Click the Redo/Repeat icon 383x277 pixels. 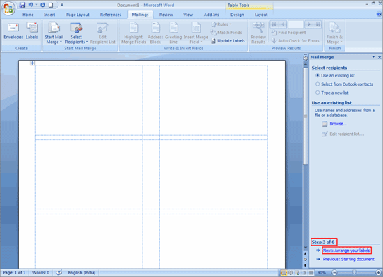[x=42, y=5]
